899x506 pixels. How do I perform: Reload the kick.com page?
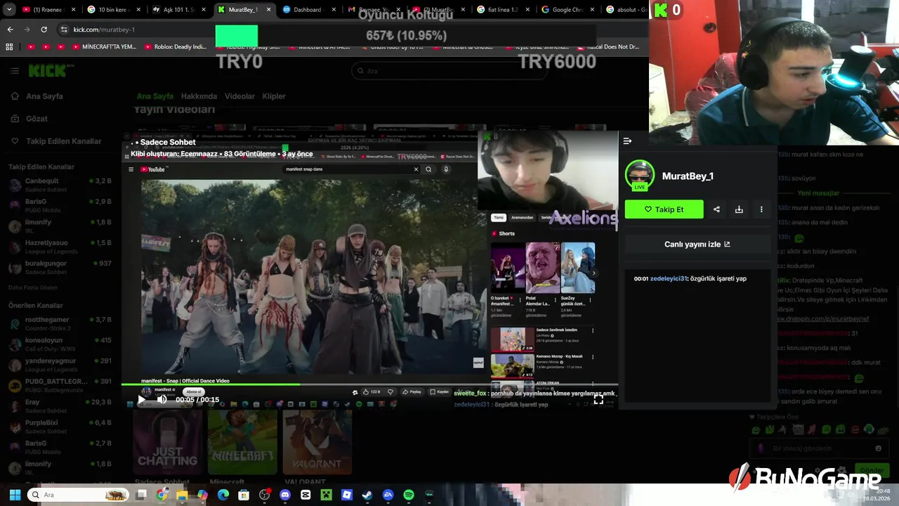click(44, 30)
